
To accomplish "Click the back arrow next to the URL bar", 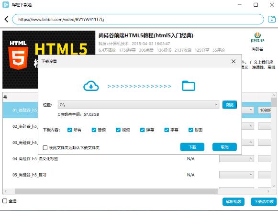I will click(6, 19).
